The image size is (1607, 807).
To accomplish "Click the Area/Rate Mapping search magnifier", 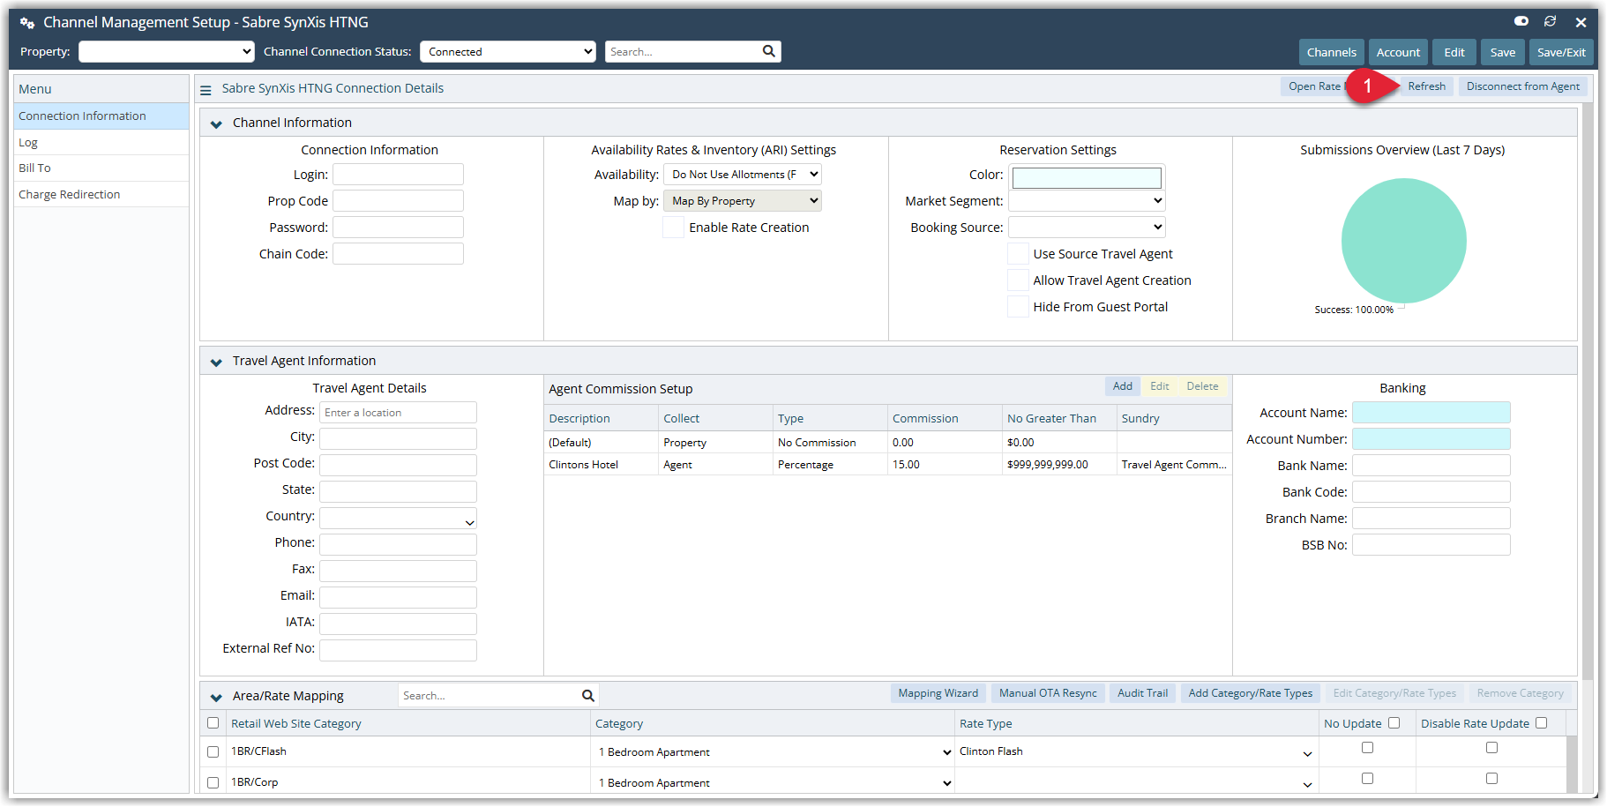I will (x=588, y=696).
